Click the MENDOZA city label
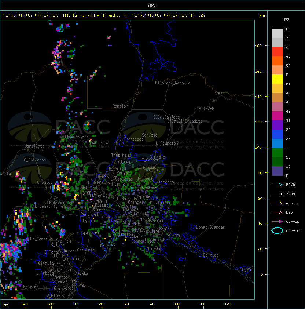The height and width of the screenshot is (309, 305). [89, 187]
